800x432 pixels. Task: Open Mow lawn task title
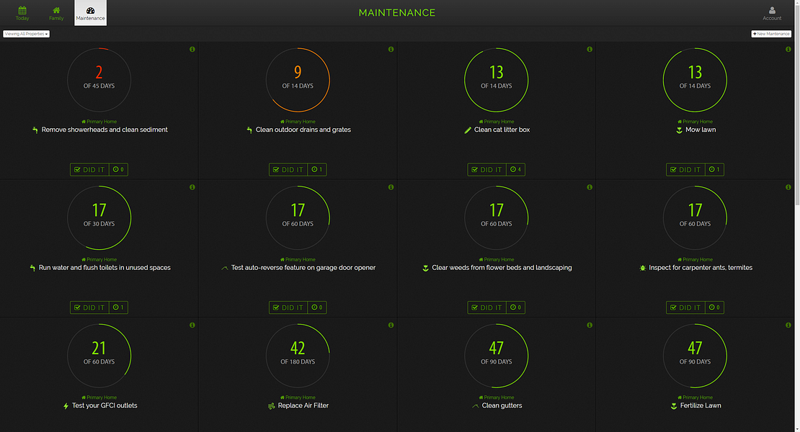pyautogui.click(x=701, y=130)
